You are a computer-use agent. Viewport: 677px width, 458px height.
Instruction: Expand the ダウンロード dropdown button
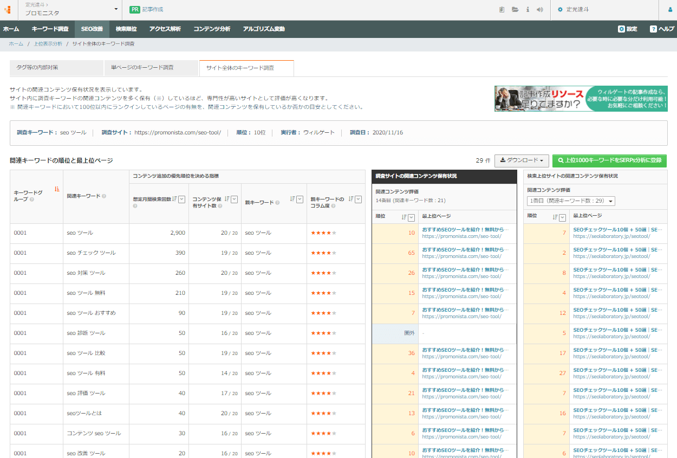522,160
